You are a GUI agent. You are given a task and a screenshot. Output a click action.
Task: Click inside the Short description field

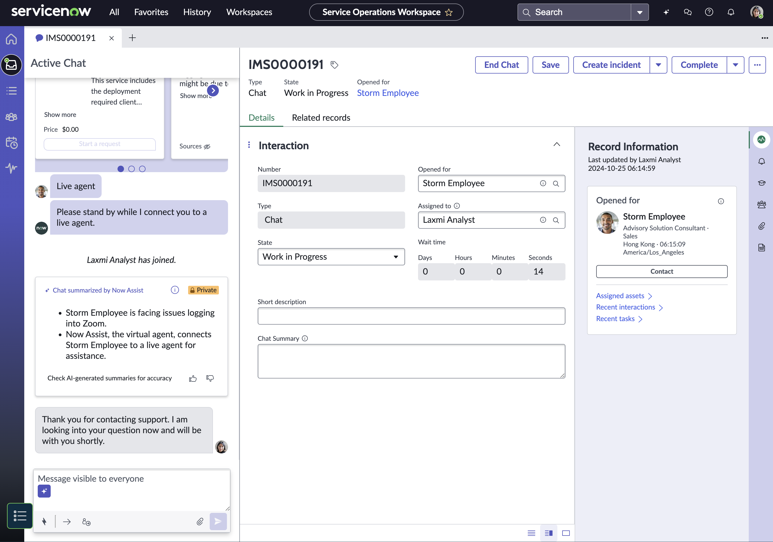tap(411, 316)
